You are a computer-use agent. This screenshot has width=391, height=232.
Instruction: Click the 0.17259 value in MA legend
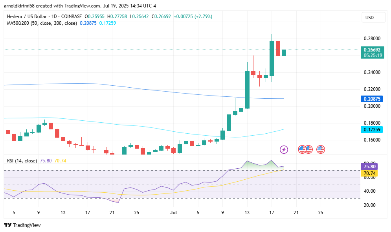tap(107, 23)
